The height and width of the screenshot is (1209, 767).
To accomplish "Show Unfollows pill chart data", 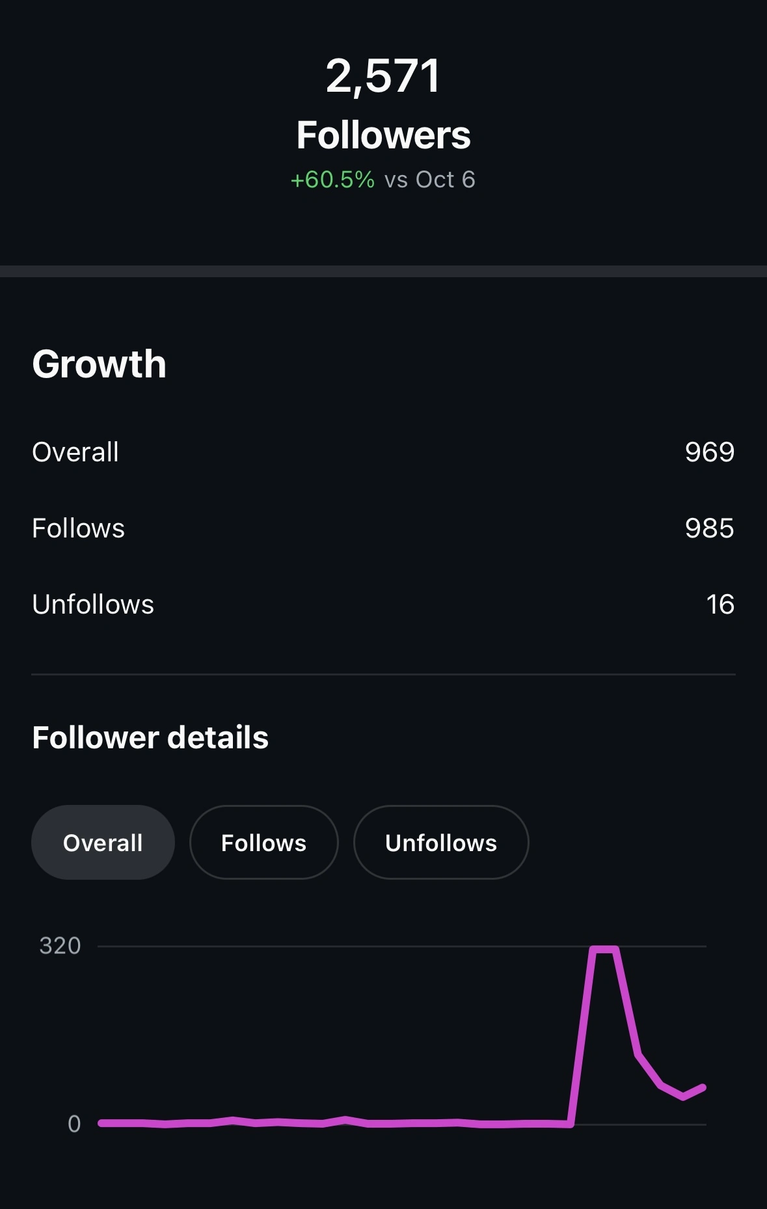I will click(440, 843).
